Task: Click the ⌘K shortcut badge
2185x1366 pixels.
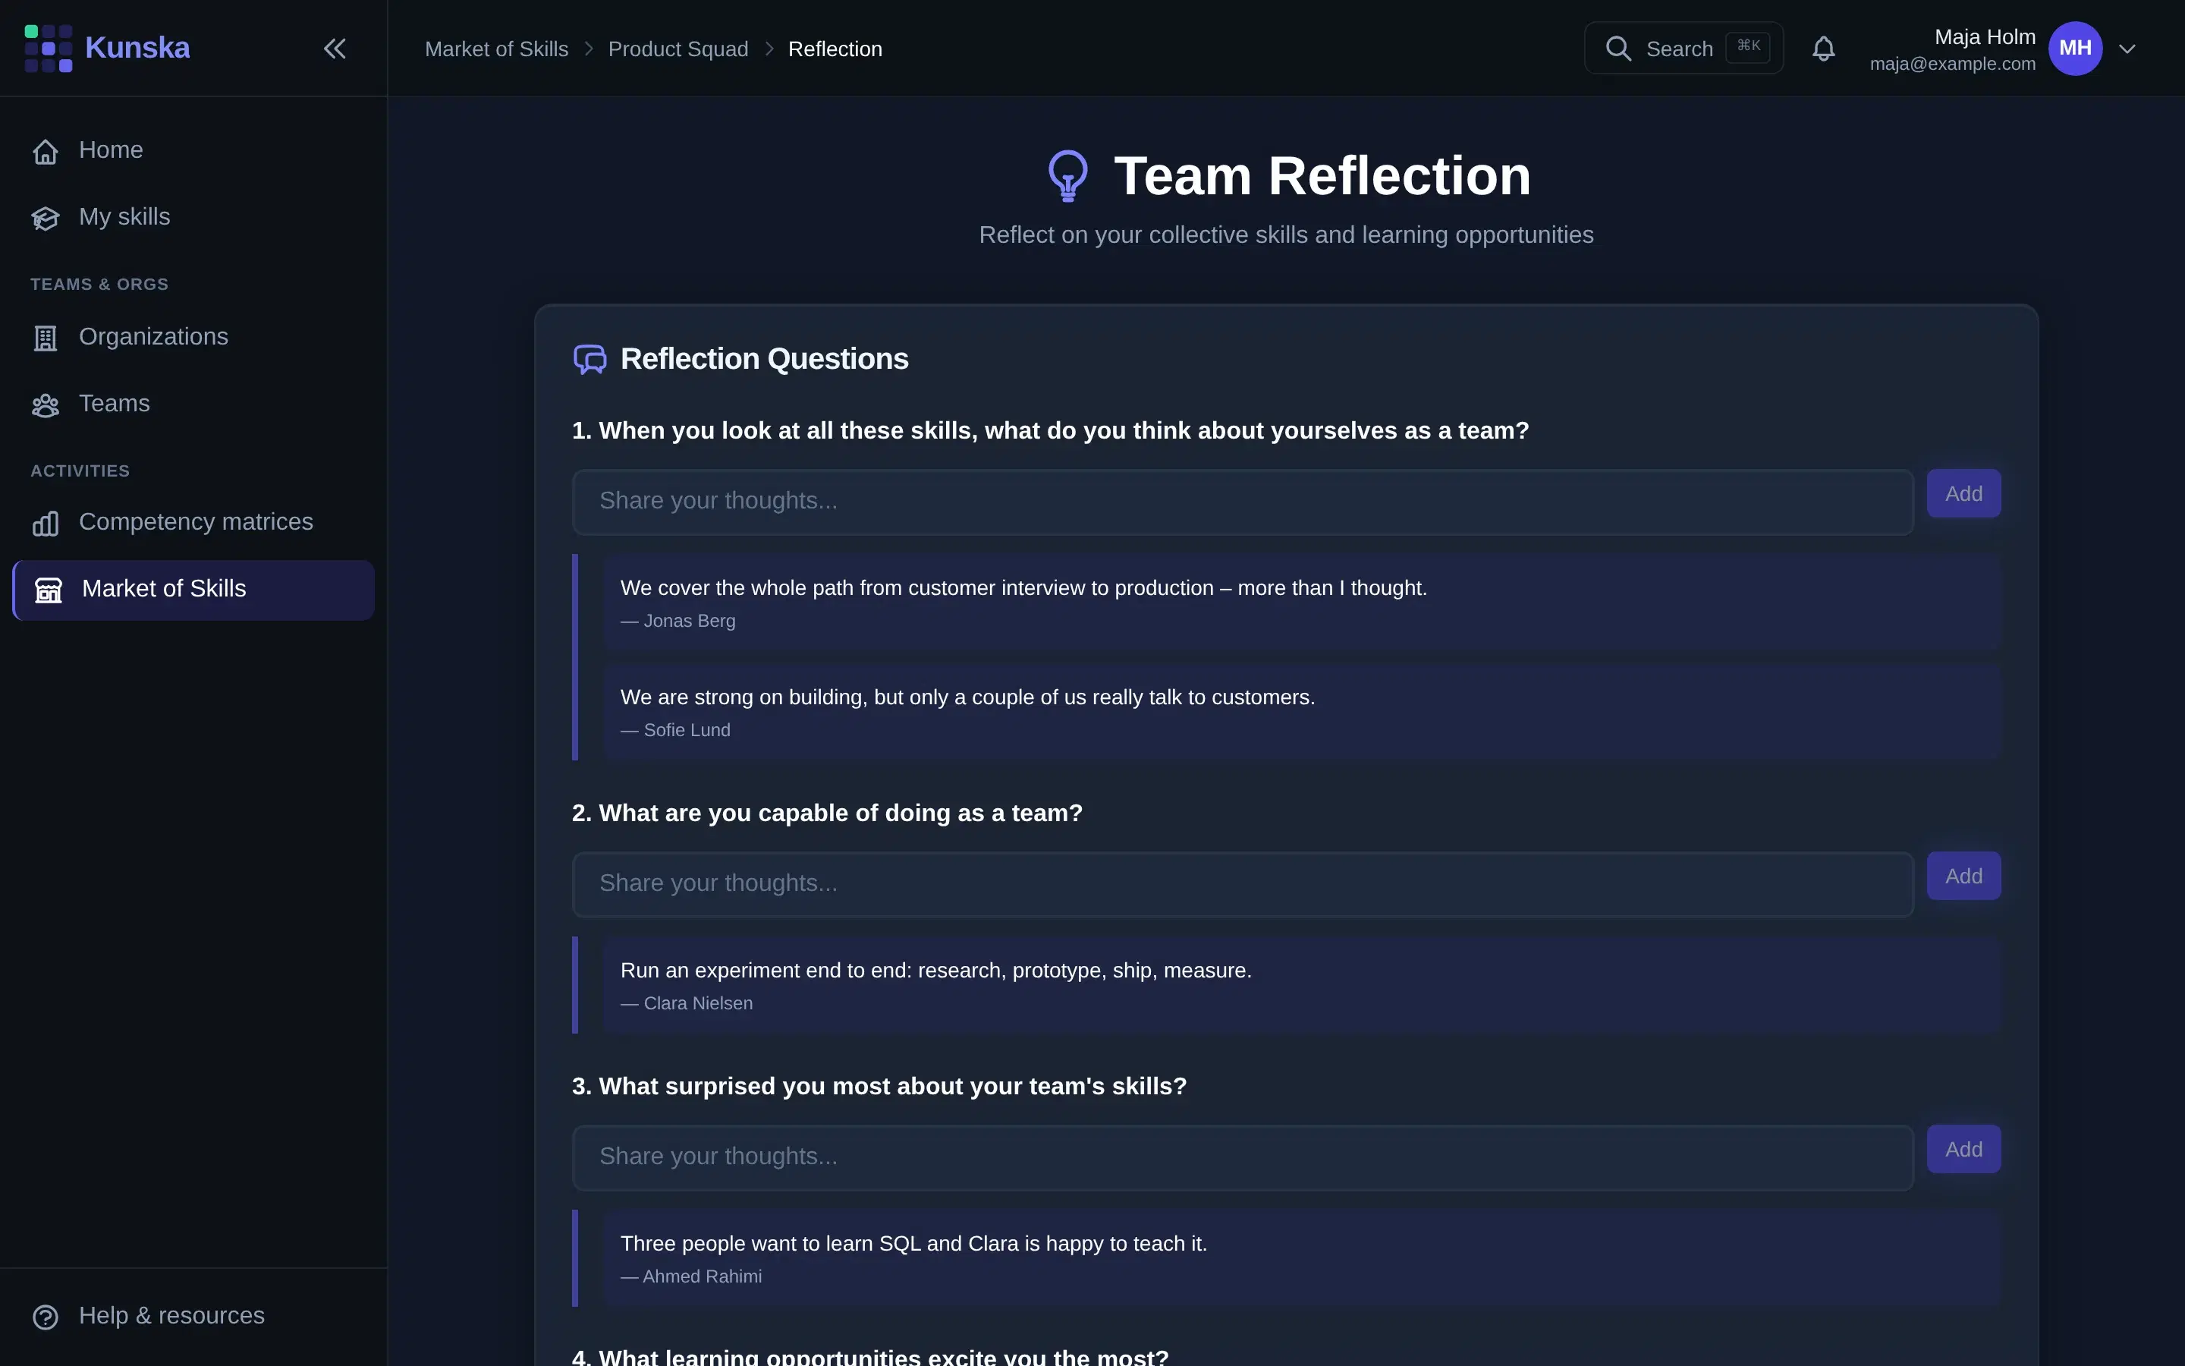Action: click(x=1748, y=47)
